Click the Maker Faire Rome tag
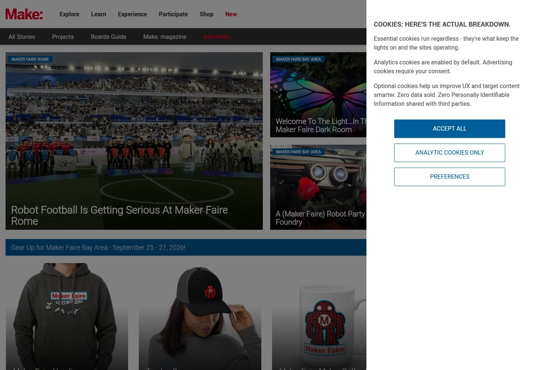 point(30,59)
